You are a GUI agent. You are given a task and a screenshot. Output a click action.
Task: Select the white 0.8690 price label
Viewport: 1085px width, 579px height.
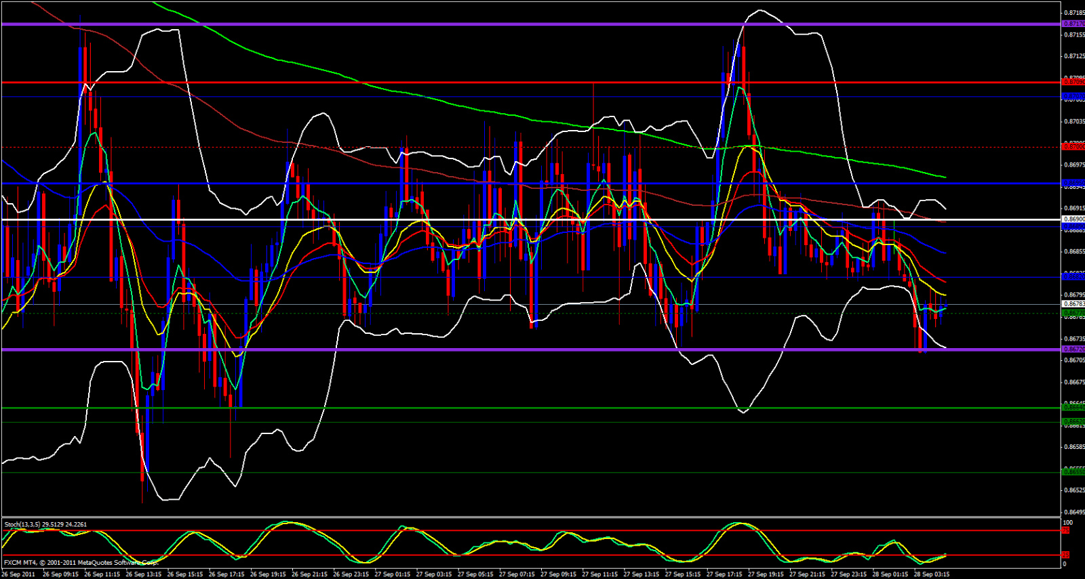pyautogui.click(x=1073, y=219)
